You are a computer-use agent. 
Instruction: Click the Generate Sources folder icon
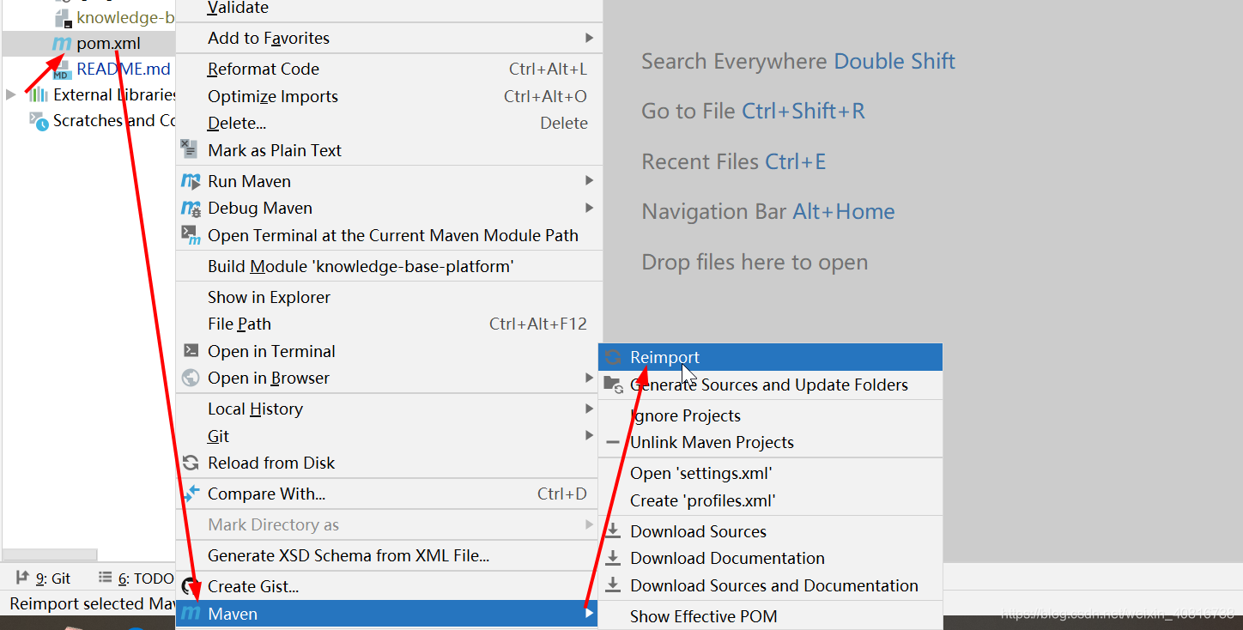pos(613,385)
